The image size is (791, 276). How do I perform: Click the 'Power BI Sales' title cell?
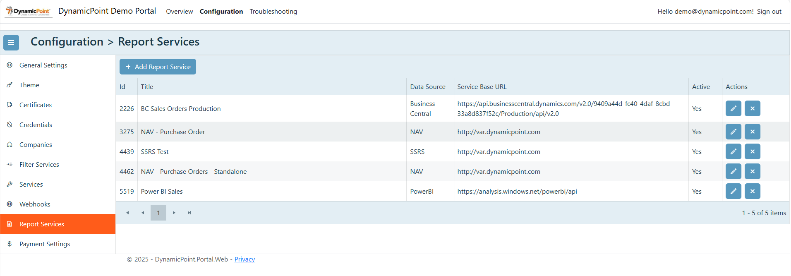[x=272, y=191]
